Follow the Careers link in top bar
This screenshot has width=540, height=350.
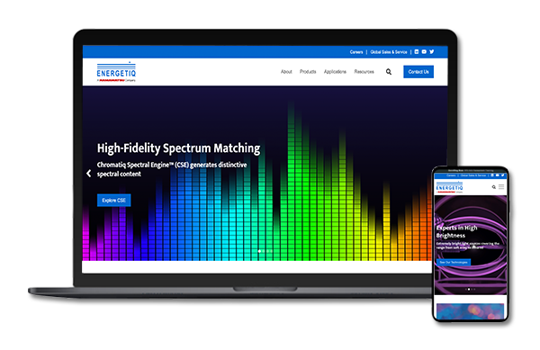tap(356, 52)
